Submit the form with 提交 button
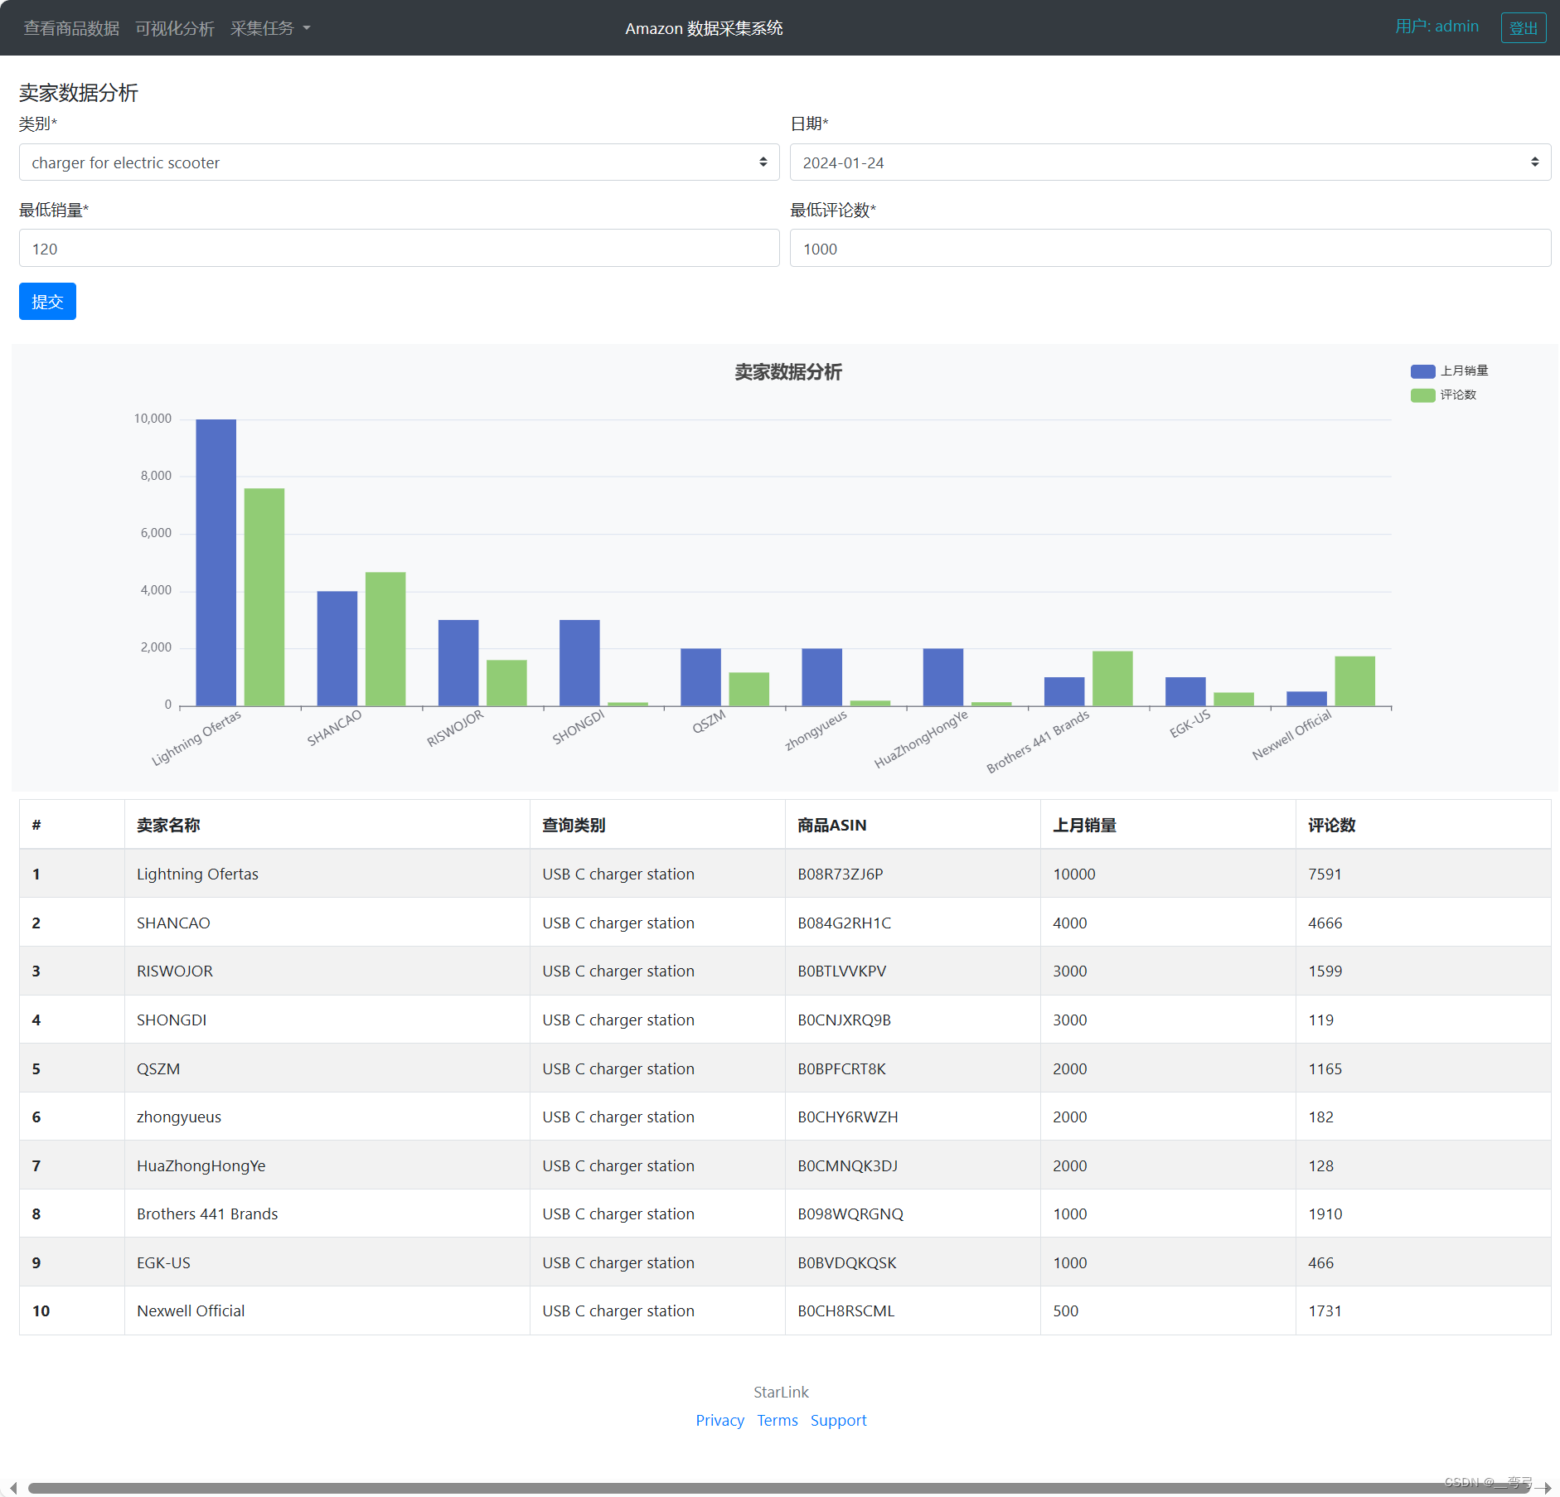Screen dimensions: 1560x1497 pos(47,302)
